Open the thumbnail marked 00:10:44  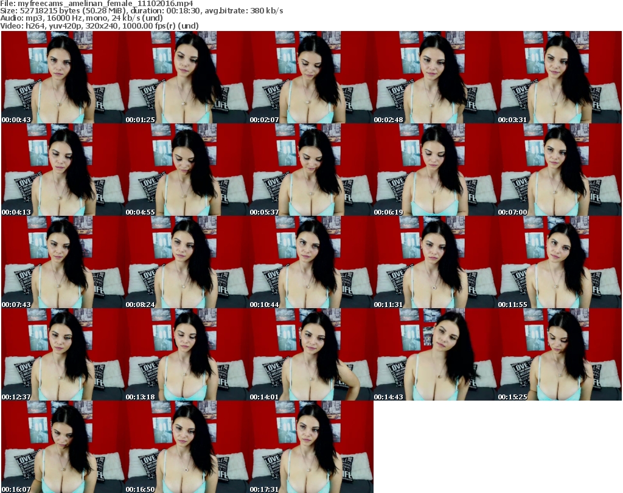[311, 262]
